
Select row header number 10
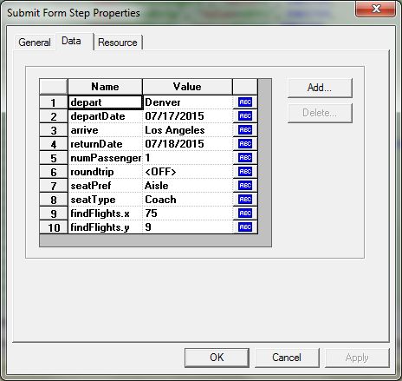[x=54, y=227]
